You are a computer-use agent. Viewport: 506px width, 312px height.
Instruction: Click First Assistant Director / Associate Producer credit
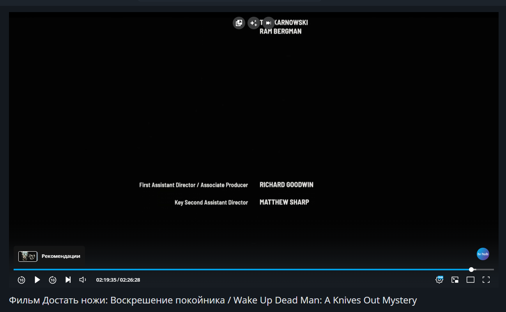pos(194,185)
